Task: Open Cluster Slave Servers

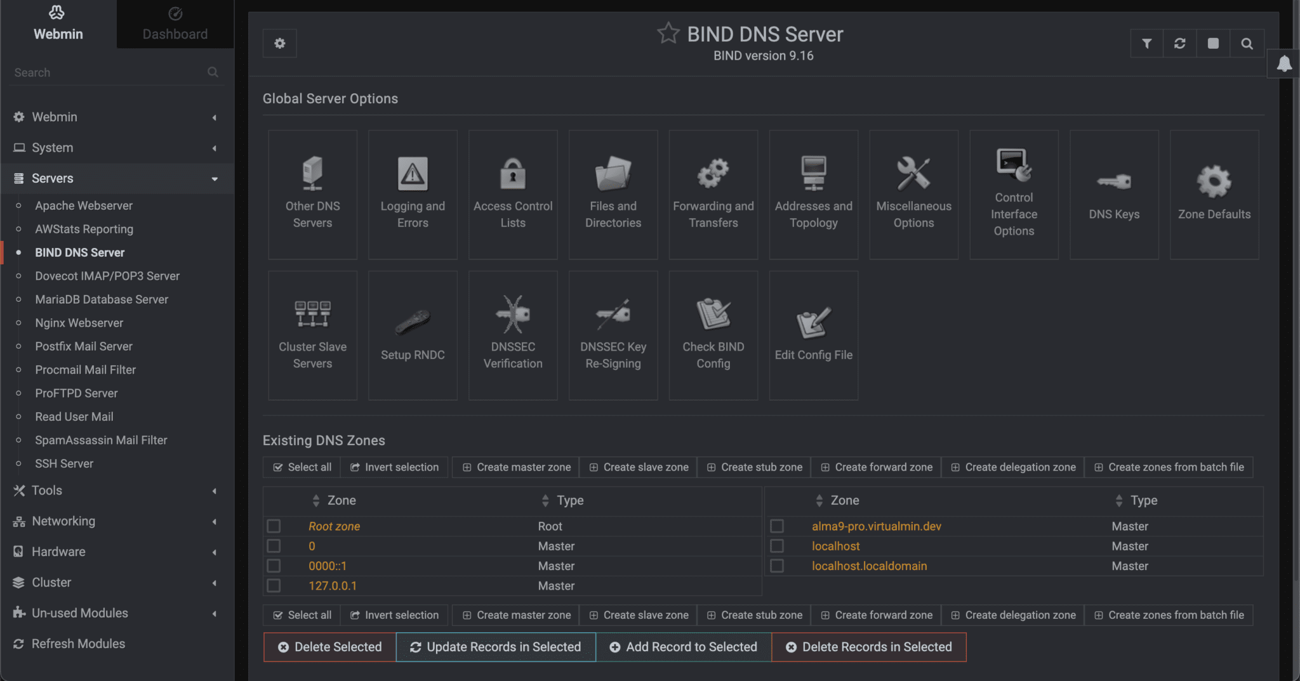Action: (x=312, y=335)
